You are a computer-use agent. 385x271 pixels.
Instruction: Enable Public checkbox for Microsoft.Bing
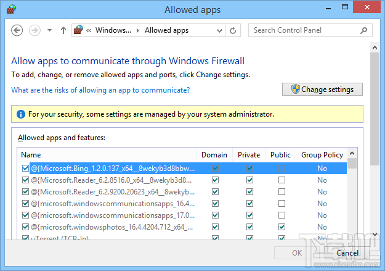click(x=282, y=169)
